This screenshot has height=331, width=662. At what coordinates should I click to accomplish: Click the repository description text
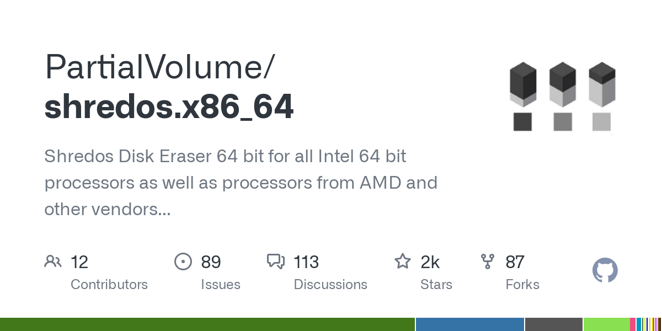[x=241, y=183]
